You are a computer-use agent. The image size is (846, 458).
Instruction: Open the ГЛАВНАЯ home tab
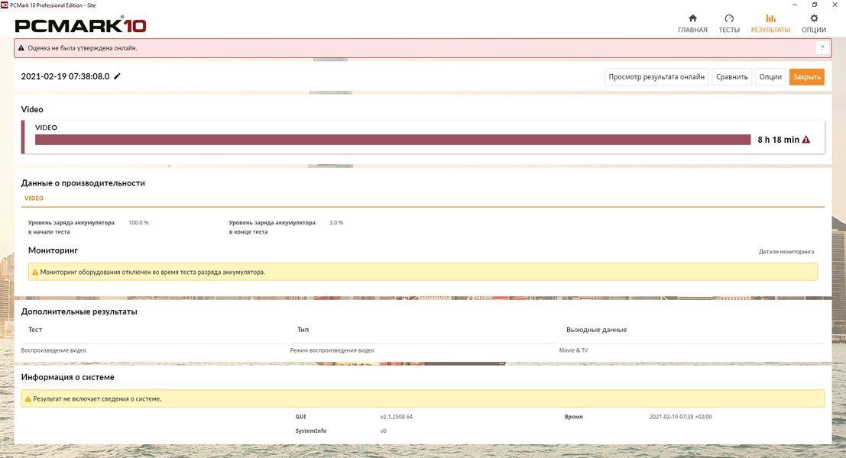(x=692, y=24)
